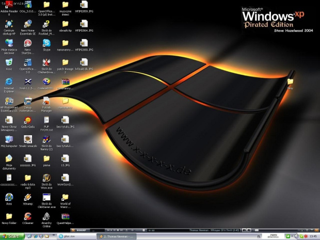Open the Windows Start button
This screenshot has width=320, height=240.
click(x=12, y=236)
